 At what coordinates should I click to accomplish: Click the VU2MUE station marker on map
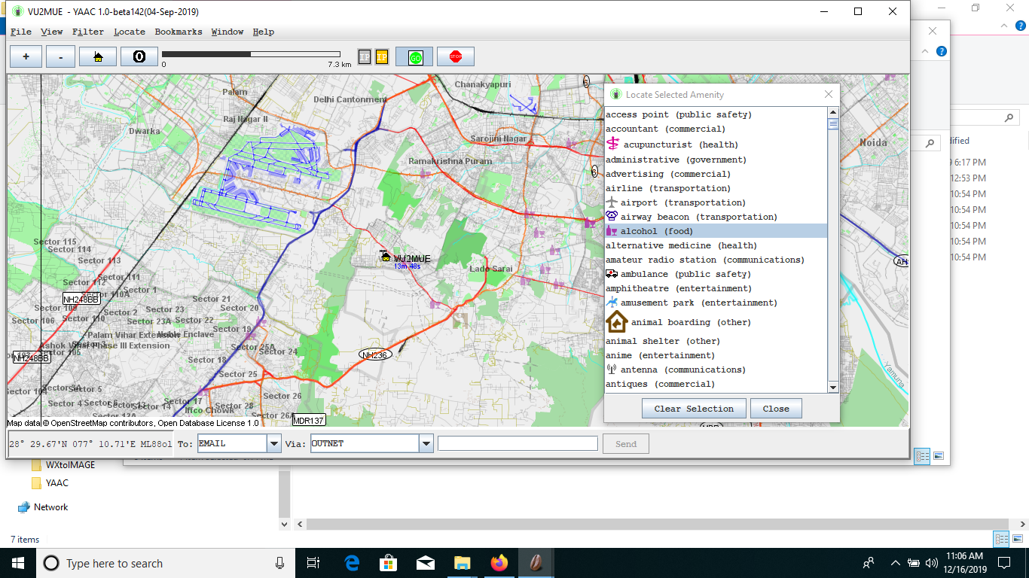point(386,257)
